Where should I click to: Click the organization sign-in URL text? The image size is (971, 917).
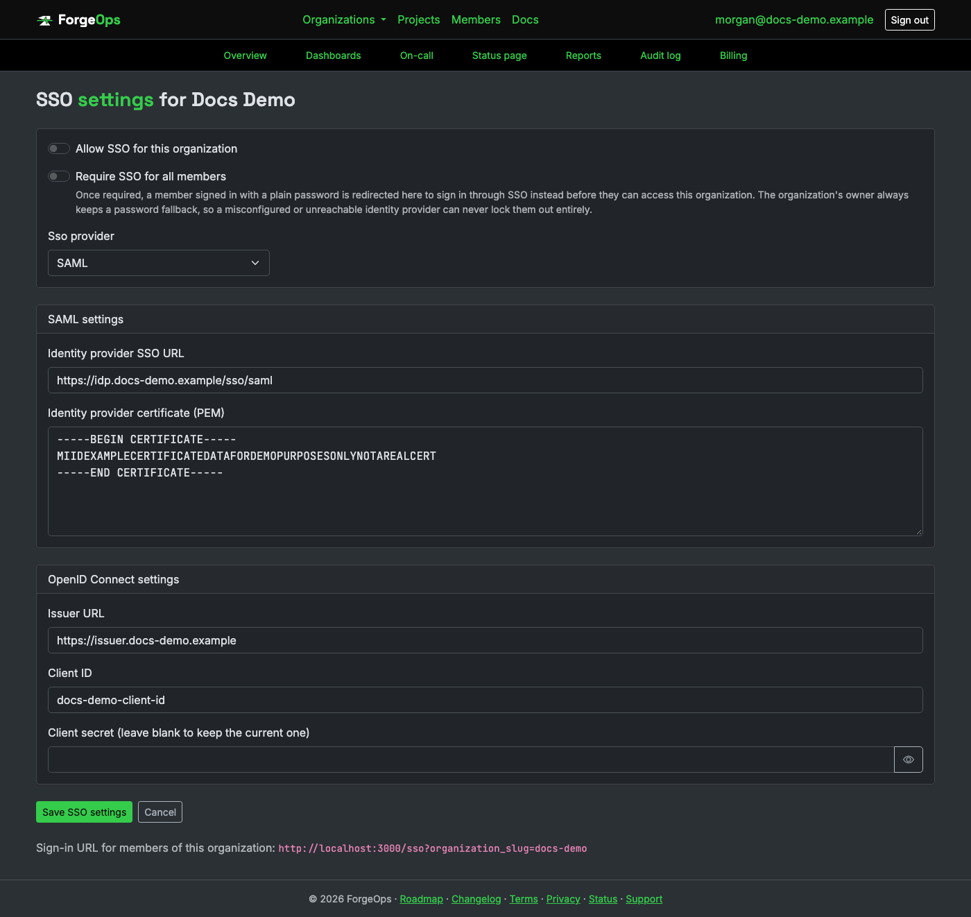[433, 848]
